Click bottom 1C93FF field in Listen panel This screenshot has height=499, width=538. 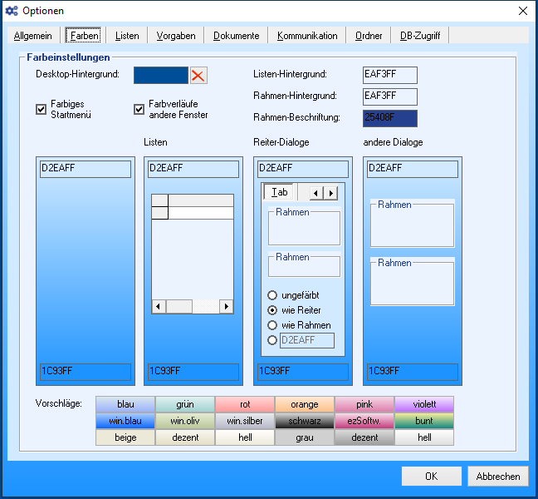pos(193,372)
